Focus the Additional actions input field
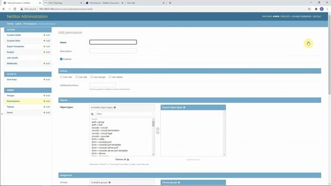Image resolution: width=331 pixels, height=186 pixels. point(102,85)
